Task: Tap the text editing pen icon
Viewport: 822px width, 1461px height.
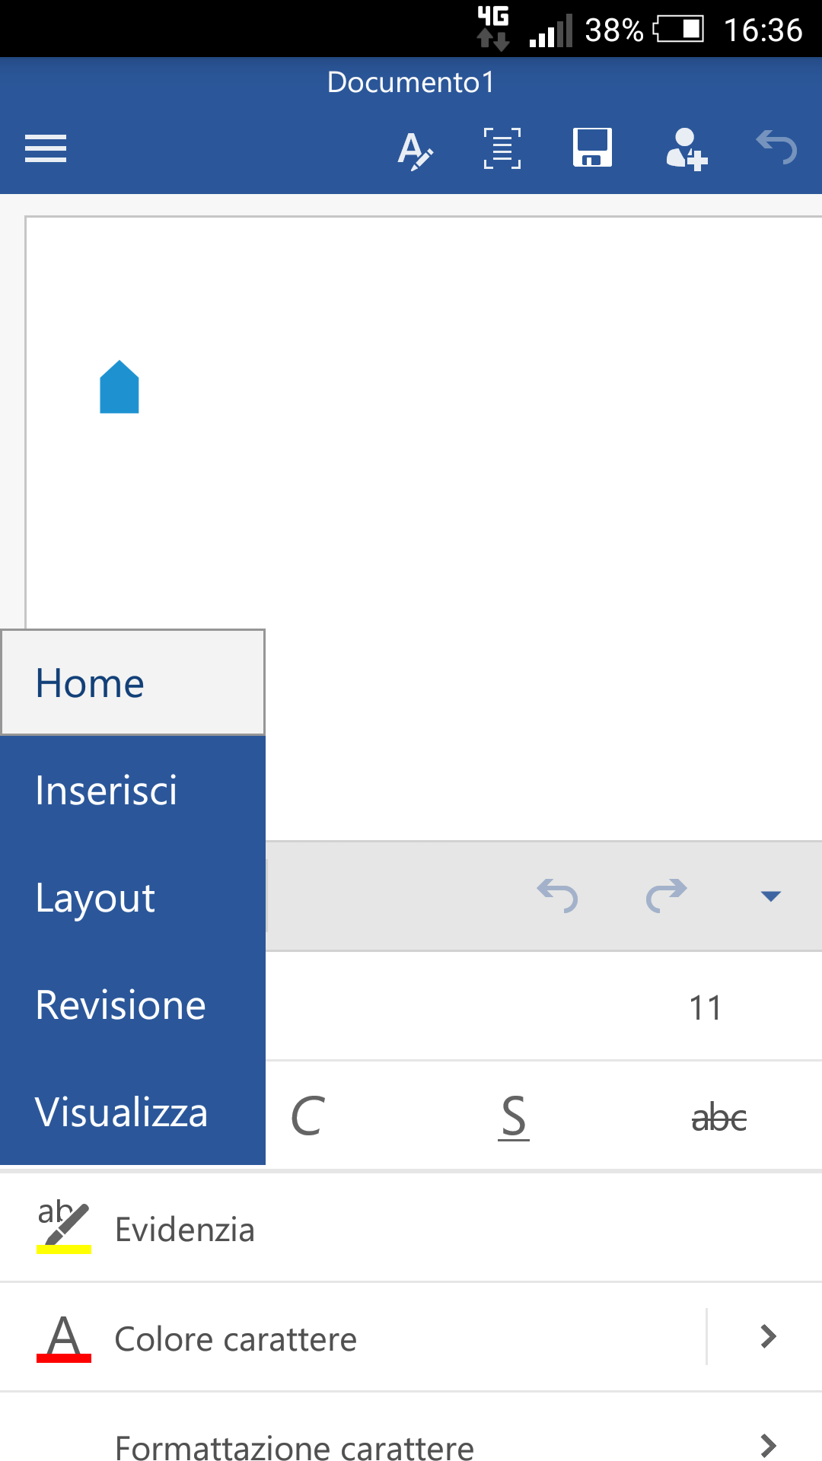Action: (x=415, y=150)
